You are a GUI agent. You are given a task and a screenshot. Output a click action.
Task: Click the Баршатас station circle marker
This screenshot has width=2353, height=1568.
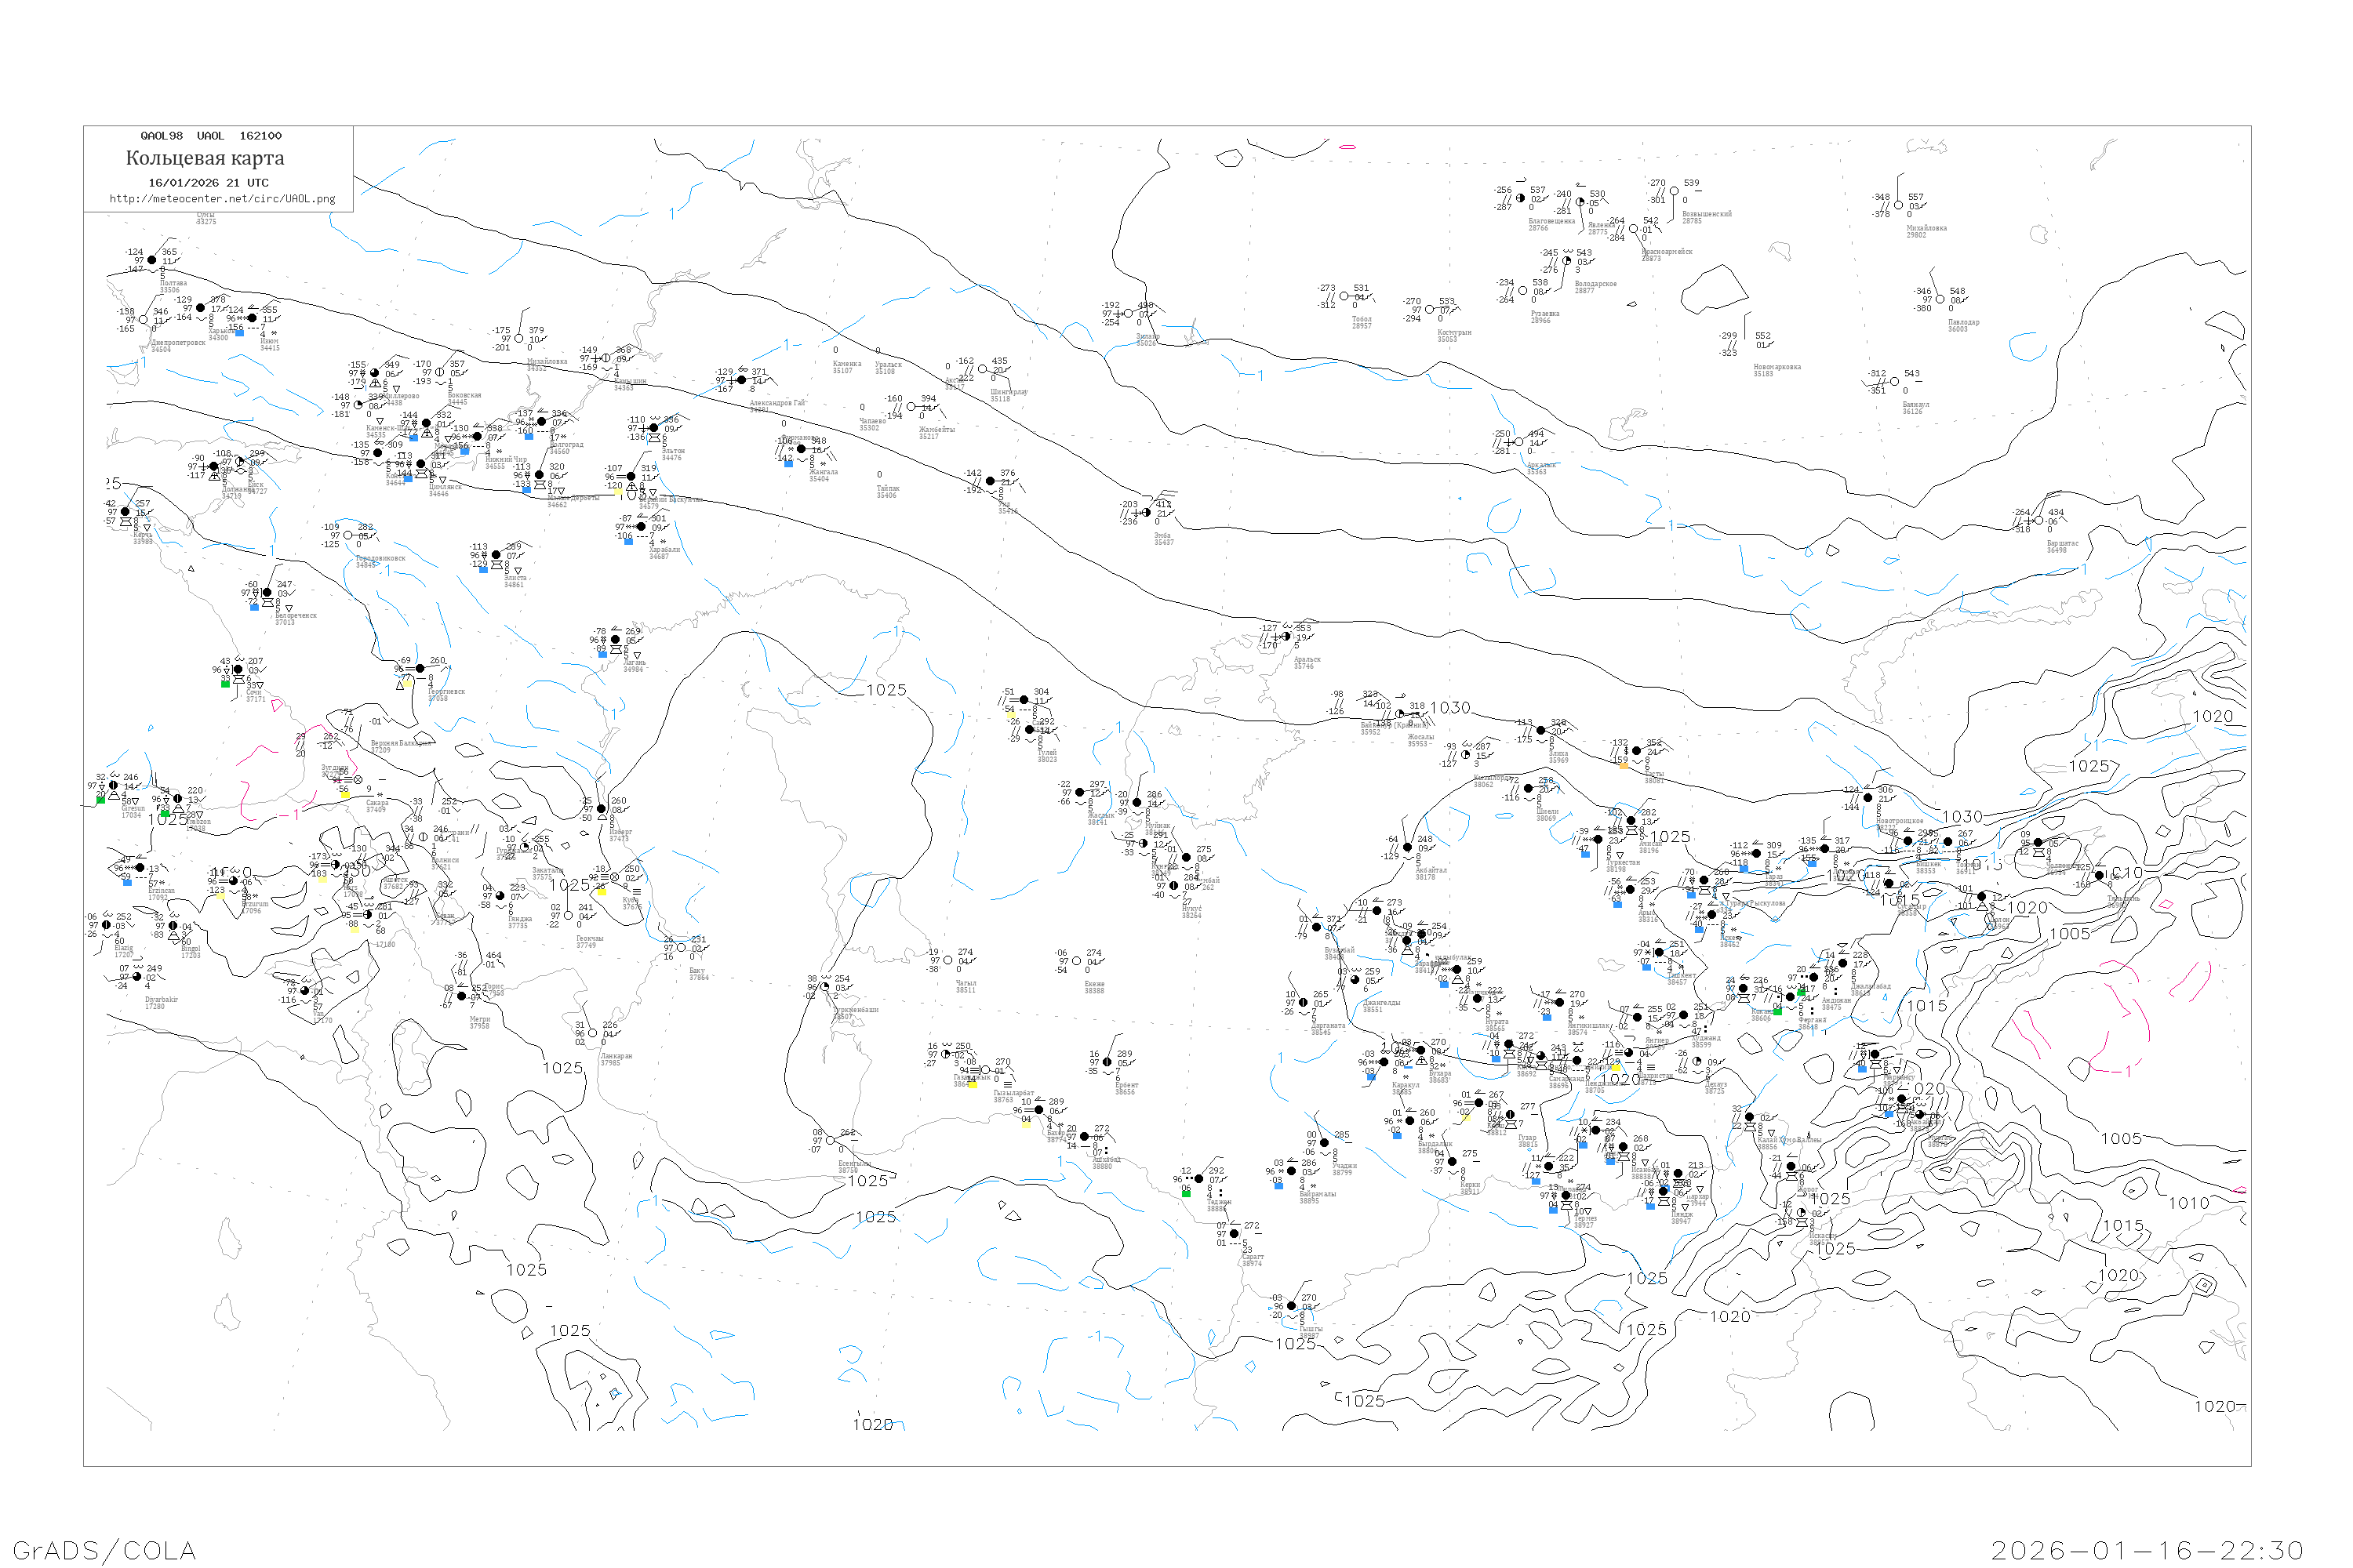[2038, 520]
